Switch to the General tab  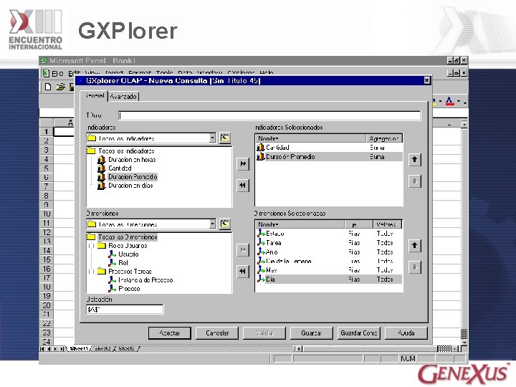pyautogui.click(x=94, y=96)
